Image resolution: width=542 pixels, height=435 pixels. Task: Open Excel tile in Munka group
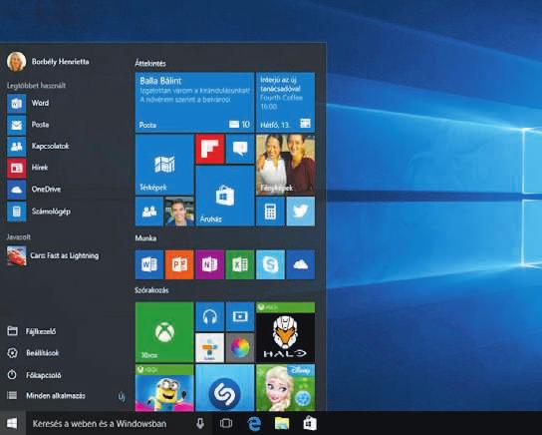240,264
